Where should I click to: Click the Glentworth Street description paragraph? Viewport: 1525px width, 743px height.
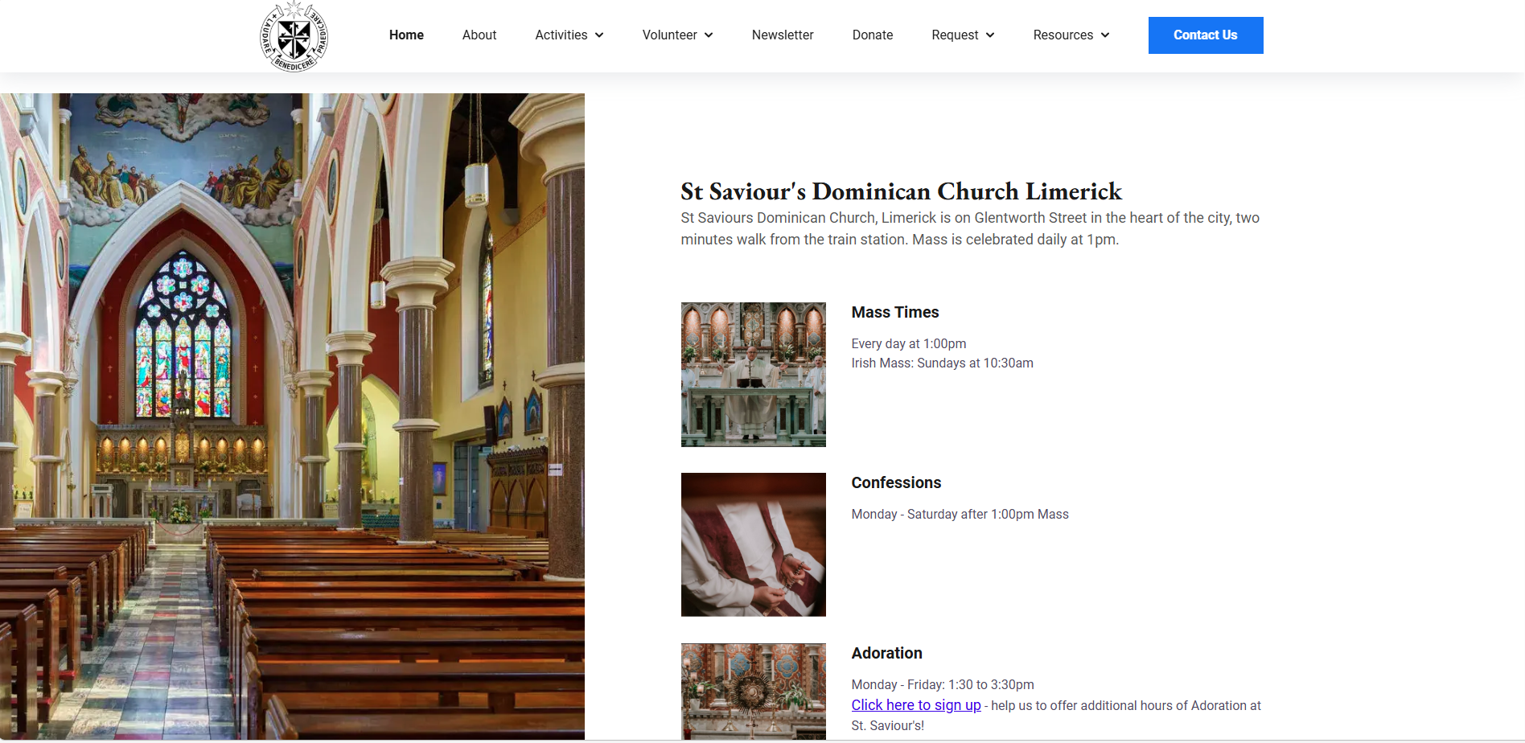coord(970,228)
